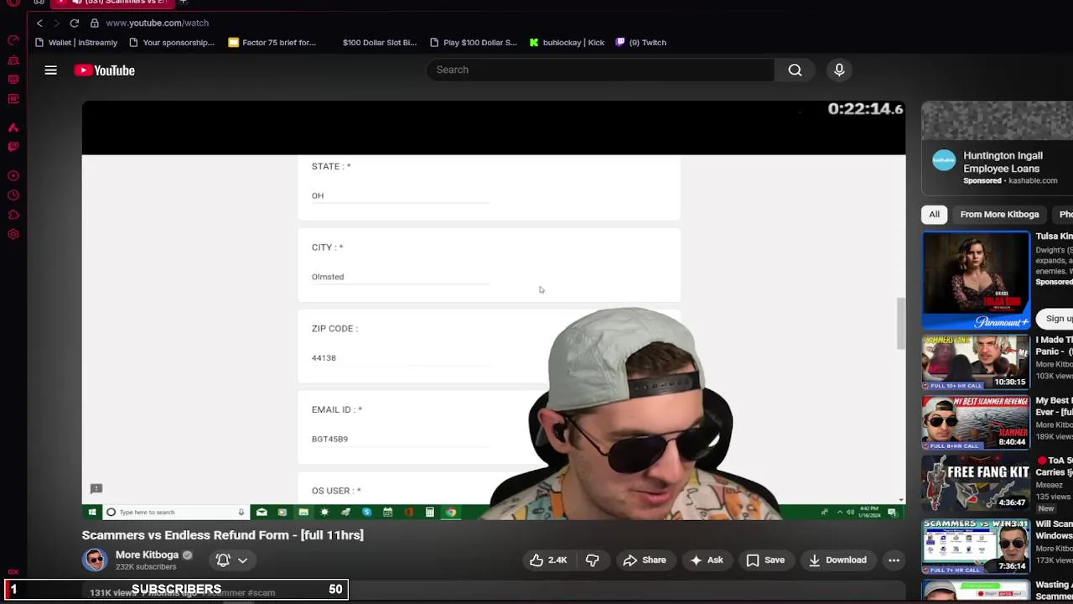Go back using browser back arrow
The height and width of the screenshot is (604, 1073).
pyautogui.click(x=39, y=23)
